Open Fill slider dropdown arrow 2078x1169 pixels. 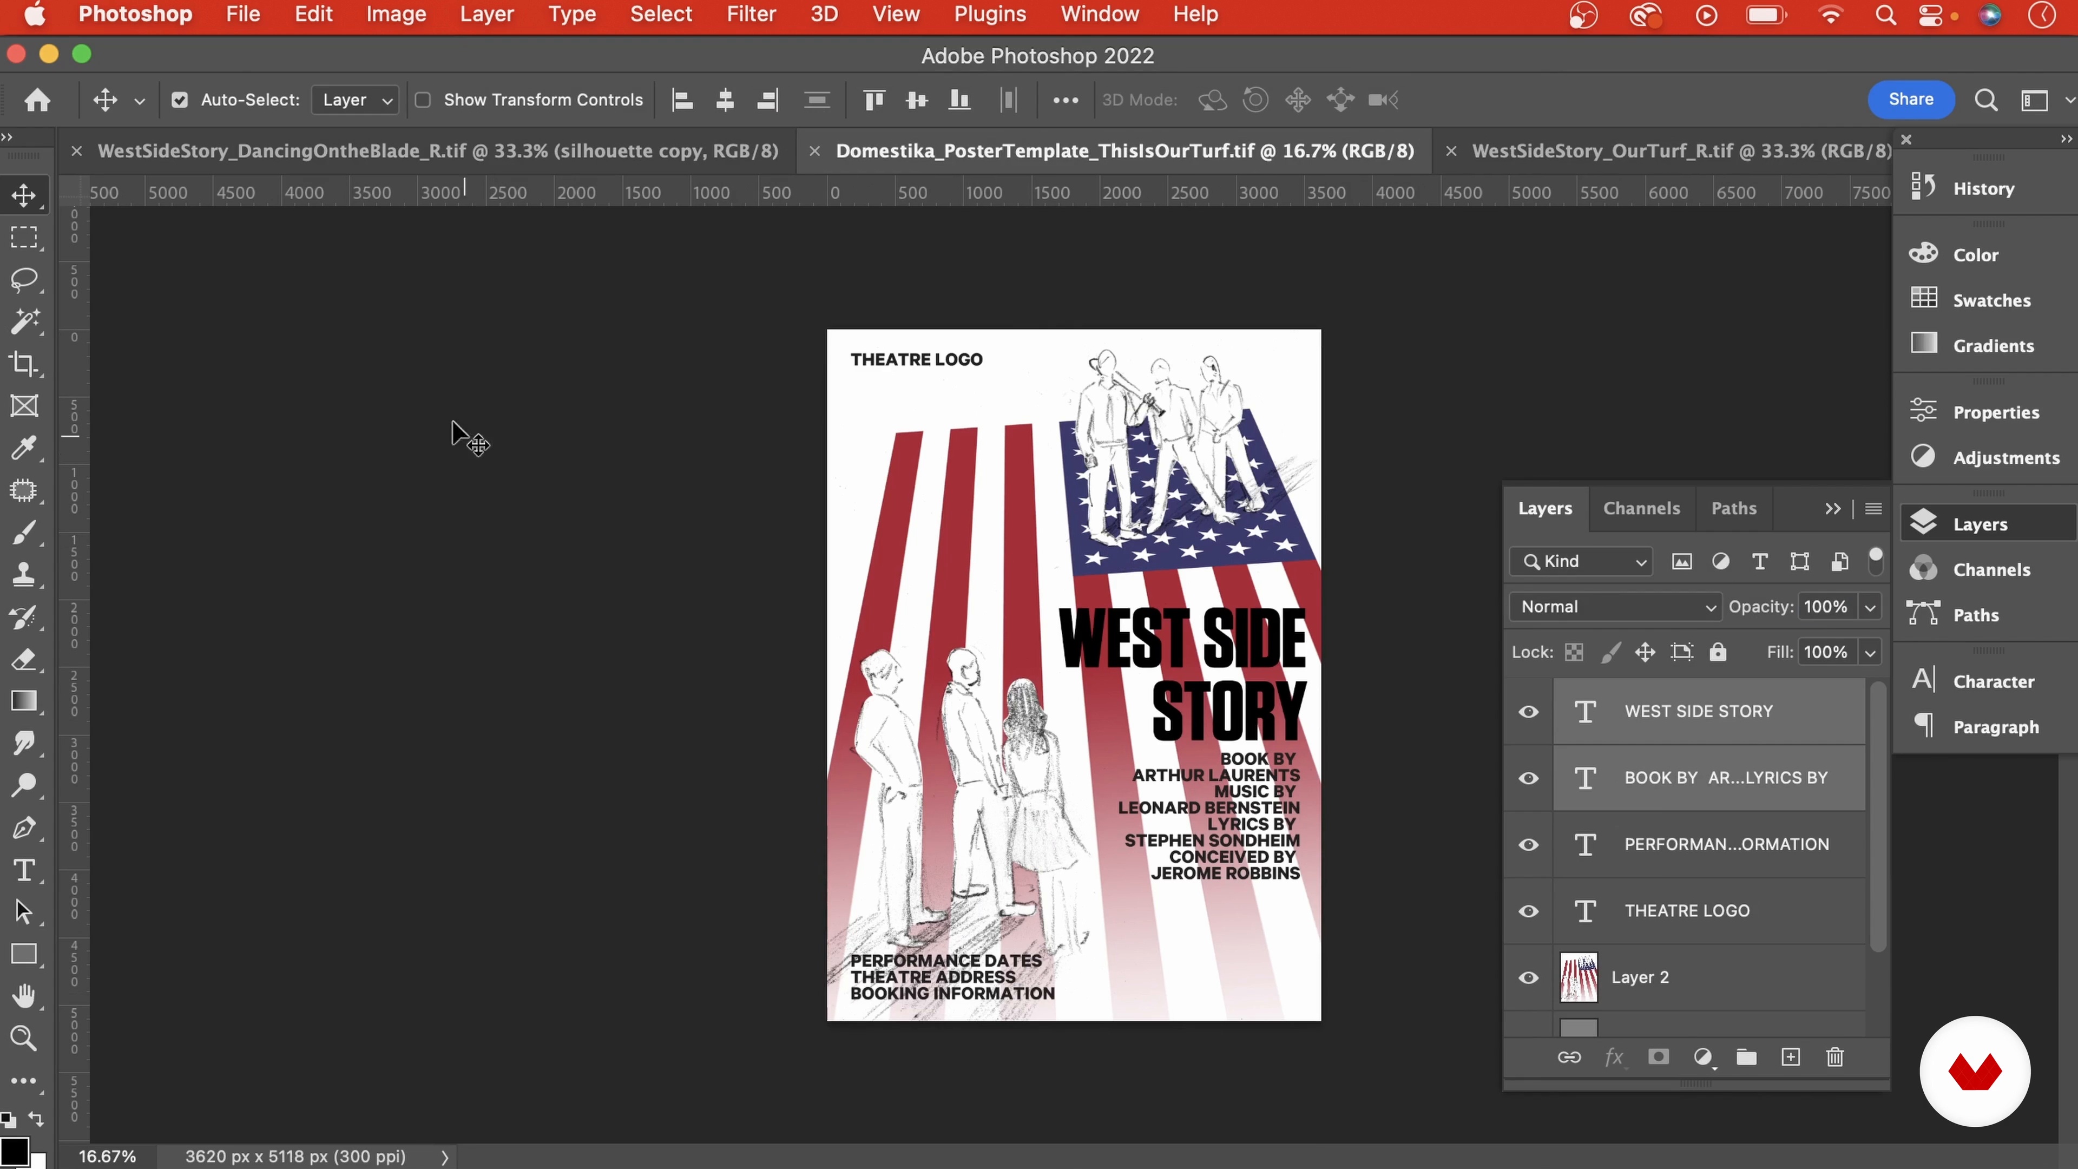click(1870, 652)
